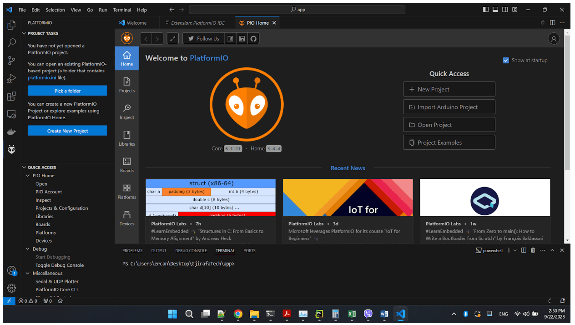
Task: Open the PlatformIO LinkedIn icon
Action: pyautogui.click(x=242, y=39)
